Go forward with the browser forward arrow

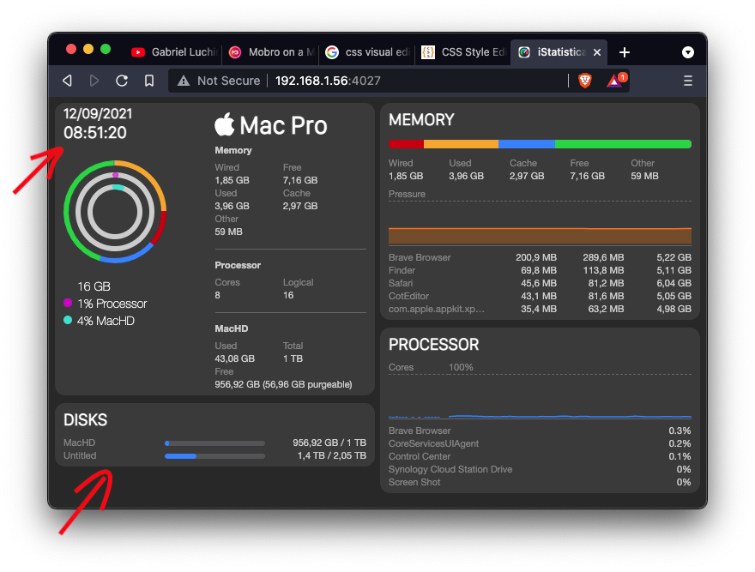(x=94, y=81)
